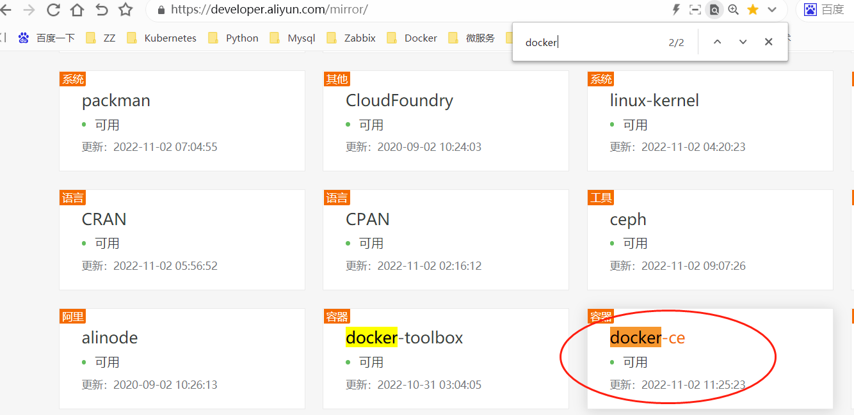Click the browser forward arrow

click(29, 10)
